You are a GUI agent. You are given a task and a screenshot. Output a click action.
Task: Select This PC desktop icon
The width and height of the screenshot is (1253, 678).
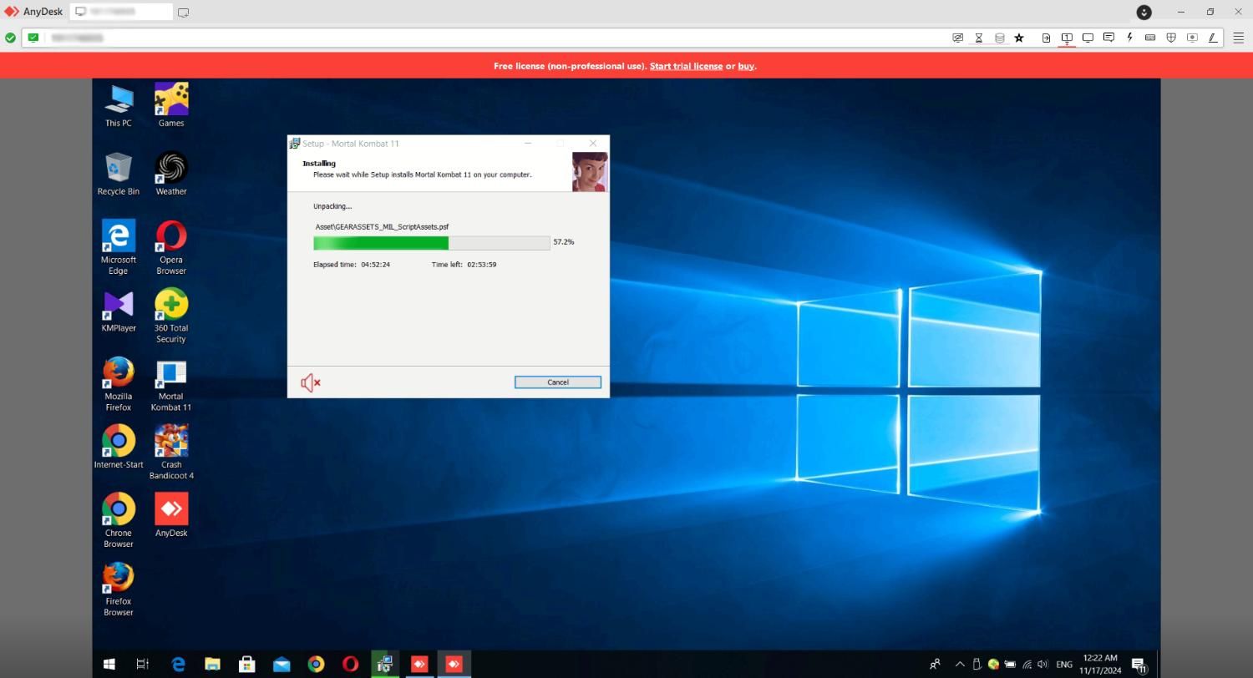[119, 105]
